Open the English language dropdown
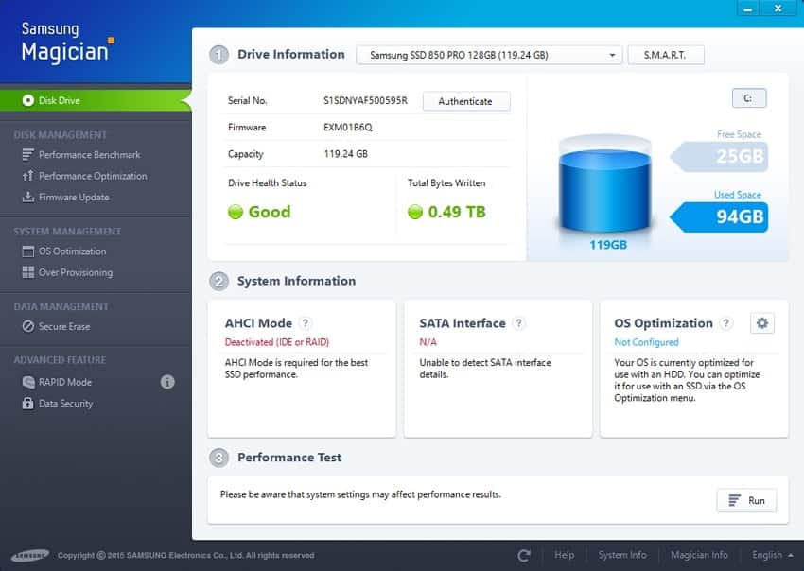 point(773,555)
